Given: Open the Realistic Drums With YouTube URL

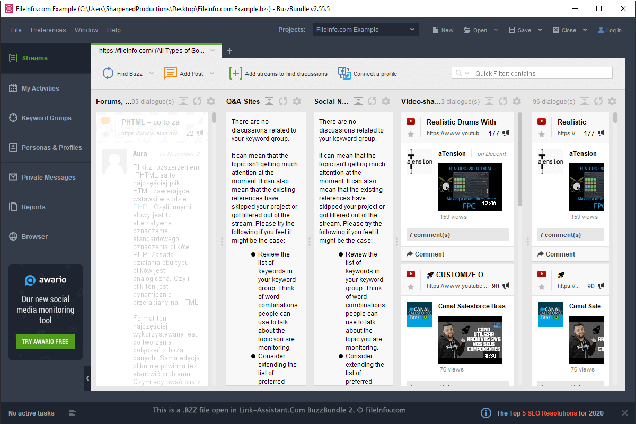Looking at the screenshot, I should coord(455,134).
